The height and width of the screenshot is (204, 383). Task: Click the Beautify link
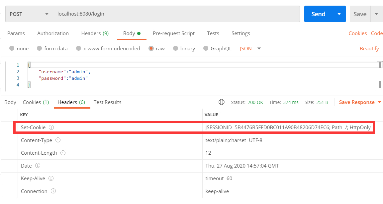coord(369,48)
